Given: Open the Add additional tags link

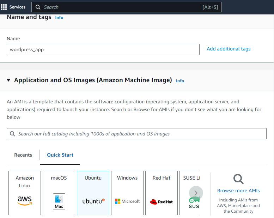Looking at the screenshot, I should coord(229,49).
